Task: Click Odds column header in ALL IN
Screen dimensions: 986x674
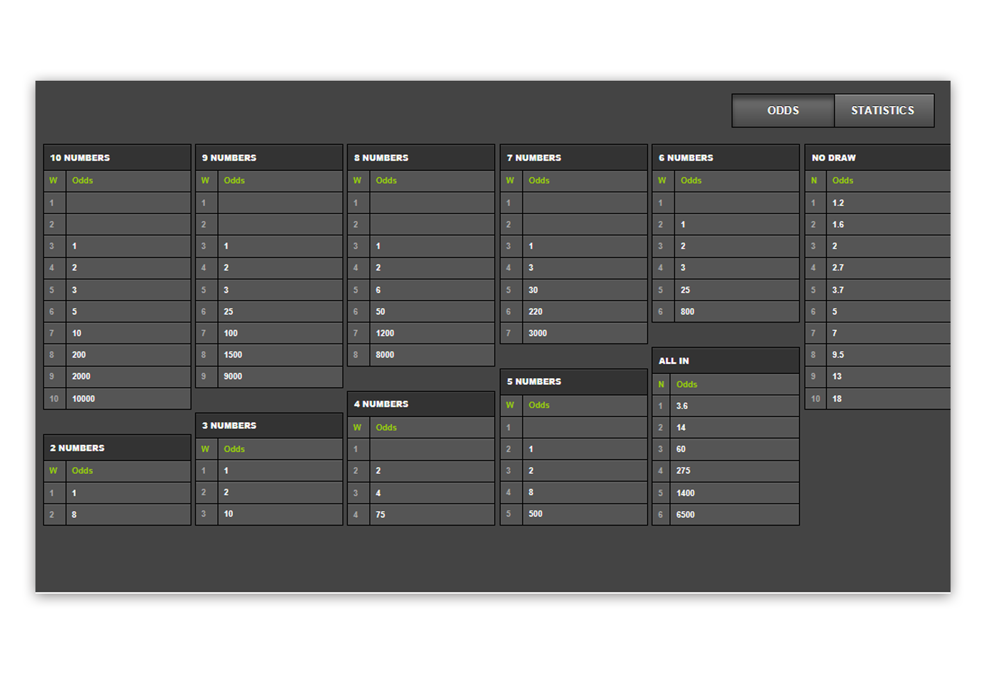Action: [735, 385]
